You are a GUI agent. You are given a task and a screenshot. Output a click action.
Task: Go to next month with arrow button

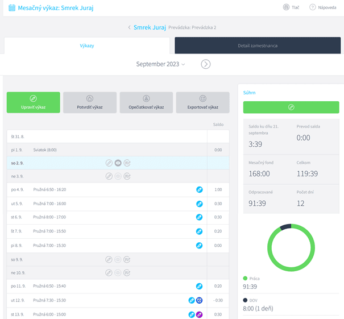click(x=206, y=64)
